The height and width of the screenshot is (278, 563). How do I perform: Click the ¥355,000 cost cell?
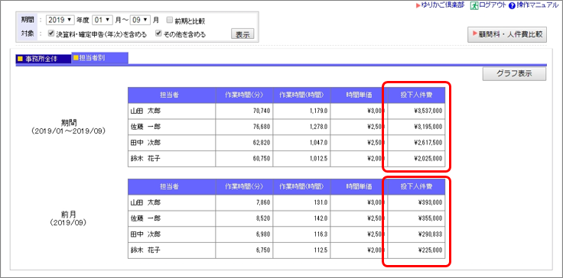point(416,218)
